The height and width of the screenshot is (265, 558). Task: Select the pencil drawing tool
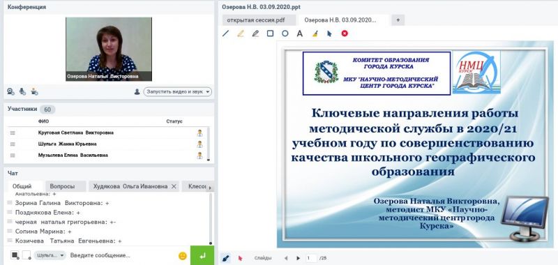point(255,33)
